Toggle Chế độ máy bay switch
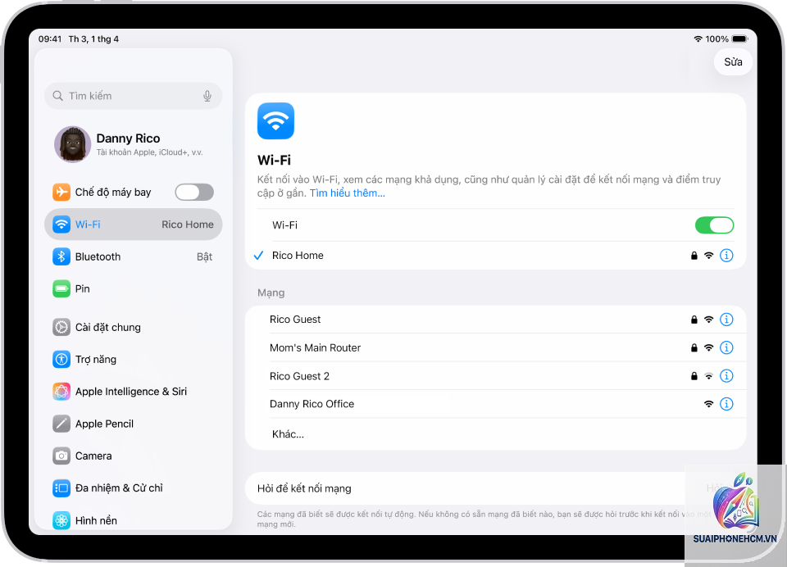Image resolution: width=787 pixels, height=567 pixels. [x=194, y=193]
